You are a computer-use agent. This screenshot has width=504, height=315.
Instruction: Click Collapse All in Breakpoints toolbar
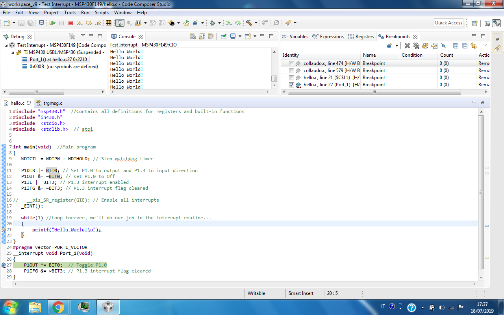465,46
